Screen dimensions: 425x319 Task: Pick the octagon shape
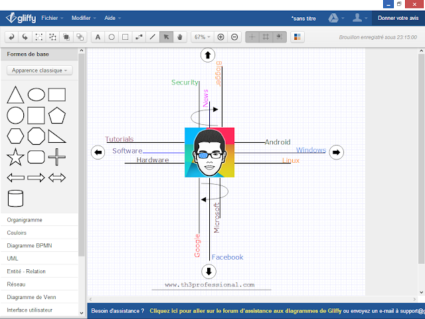tap(37, 136)
